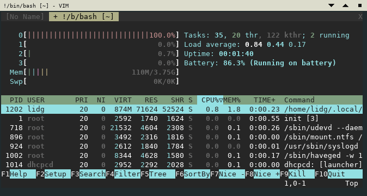Click the 0:00.55 TIME+ value of init
The height and width of the screenshot is (196, 367).
[x=265, y=119]
